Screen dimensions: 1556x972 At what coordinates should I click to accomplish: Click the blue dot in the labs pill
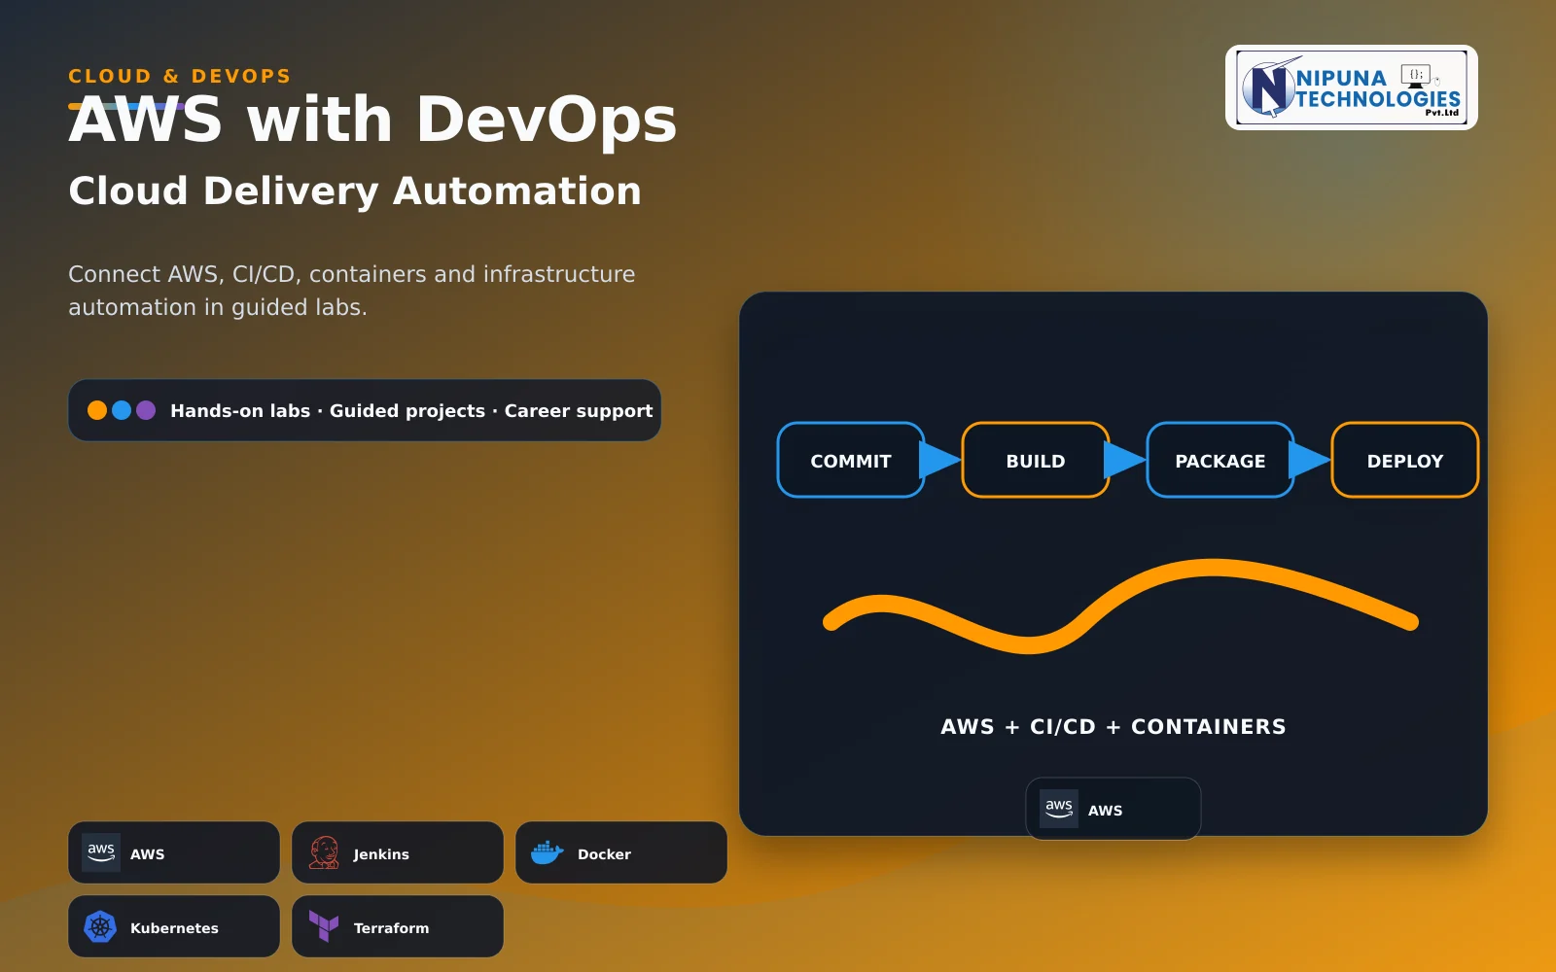[122, 410]
